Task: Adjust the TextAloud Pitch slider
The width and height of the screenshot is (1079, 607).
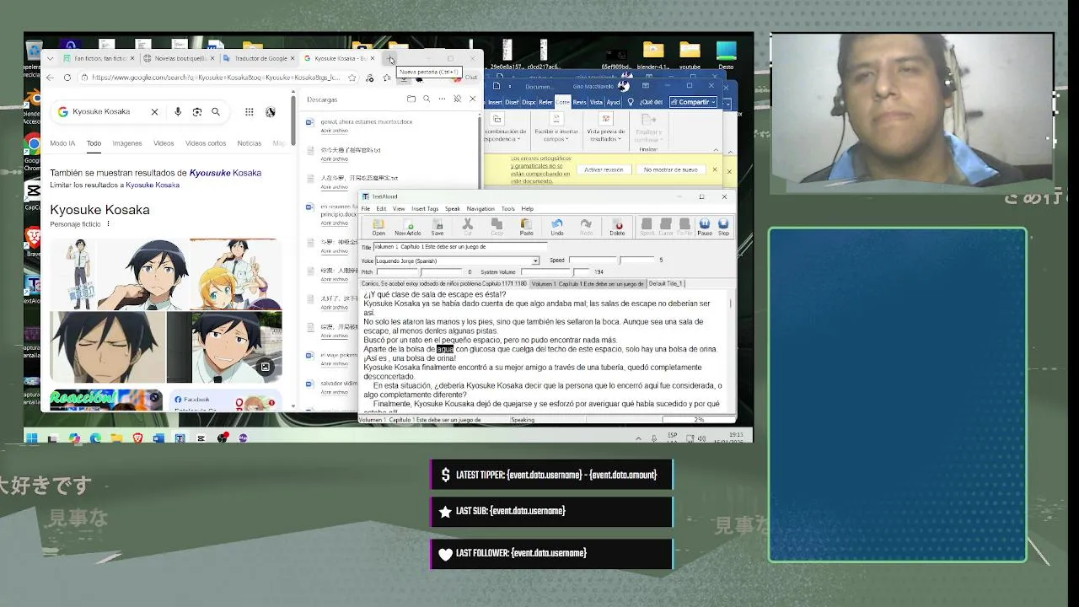Action: (419, 271)
